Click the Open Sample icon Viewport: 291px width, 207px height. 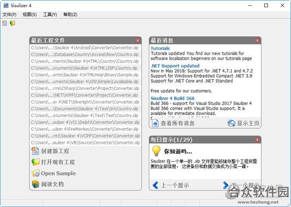35,173
